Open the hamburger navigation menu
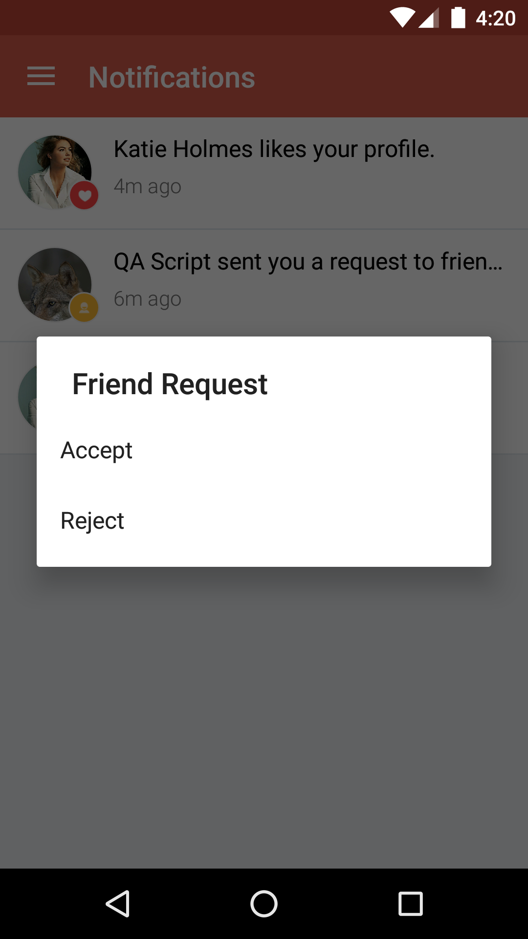528x939 pixels. [x=41, y=76]
